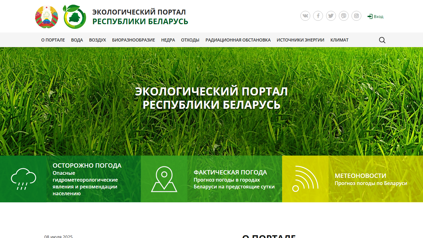Click the Прогноз погоды по Беларуси text
This screenshot has height=238, width=423.
(371, 183)
